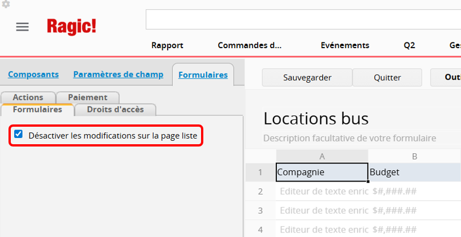Viewport: 461px width, 237px height.
Task: Click the top search input field
Action: (x=303, y=19)
